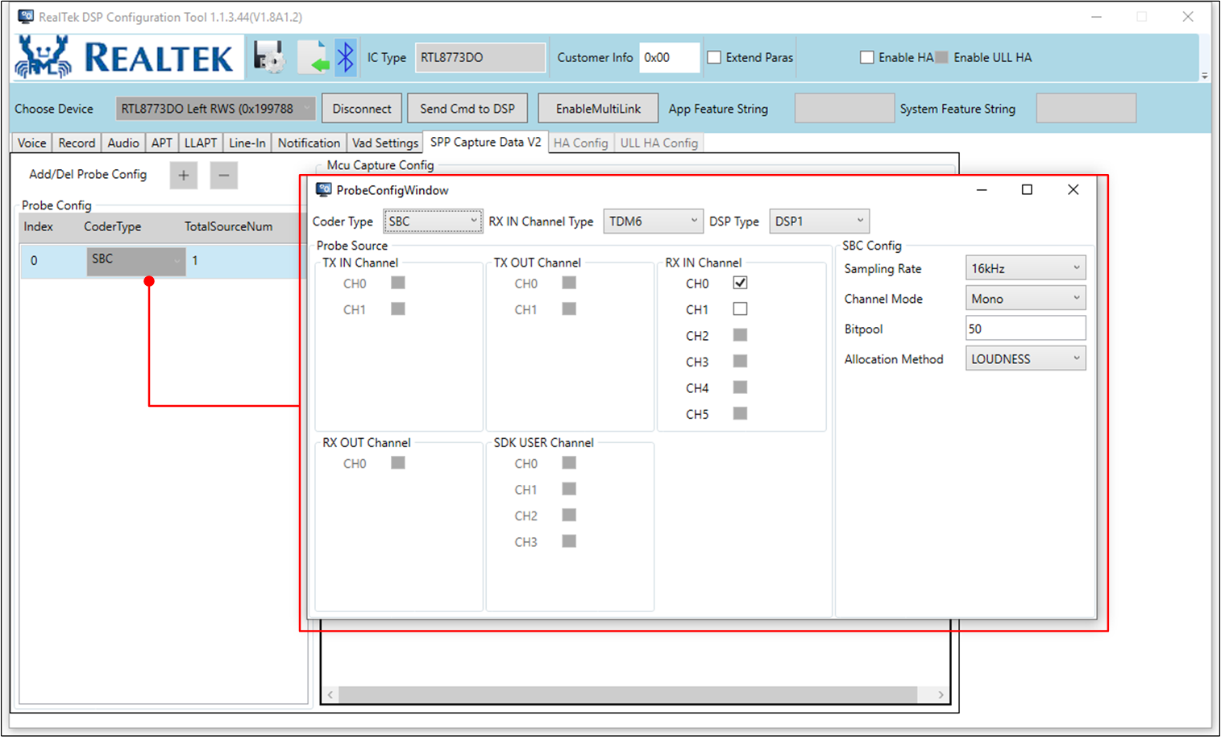Minimize the ProbeConfigWindow
The image size is (1221, 737).
(982, 189)
